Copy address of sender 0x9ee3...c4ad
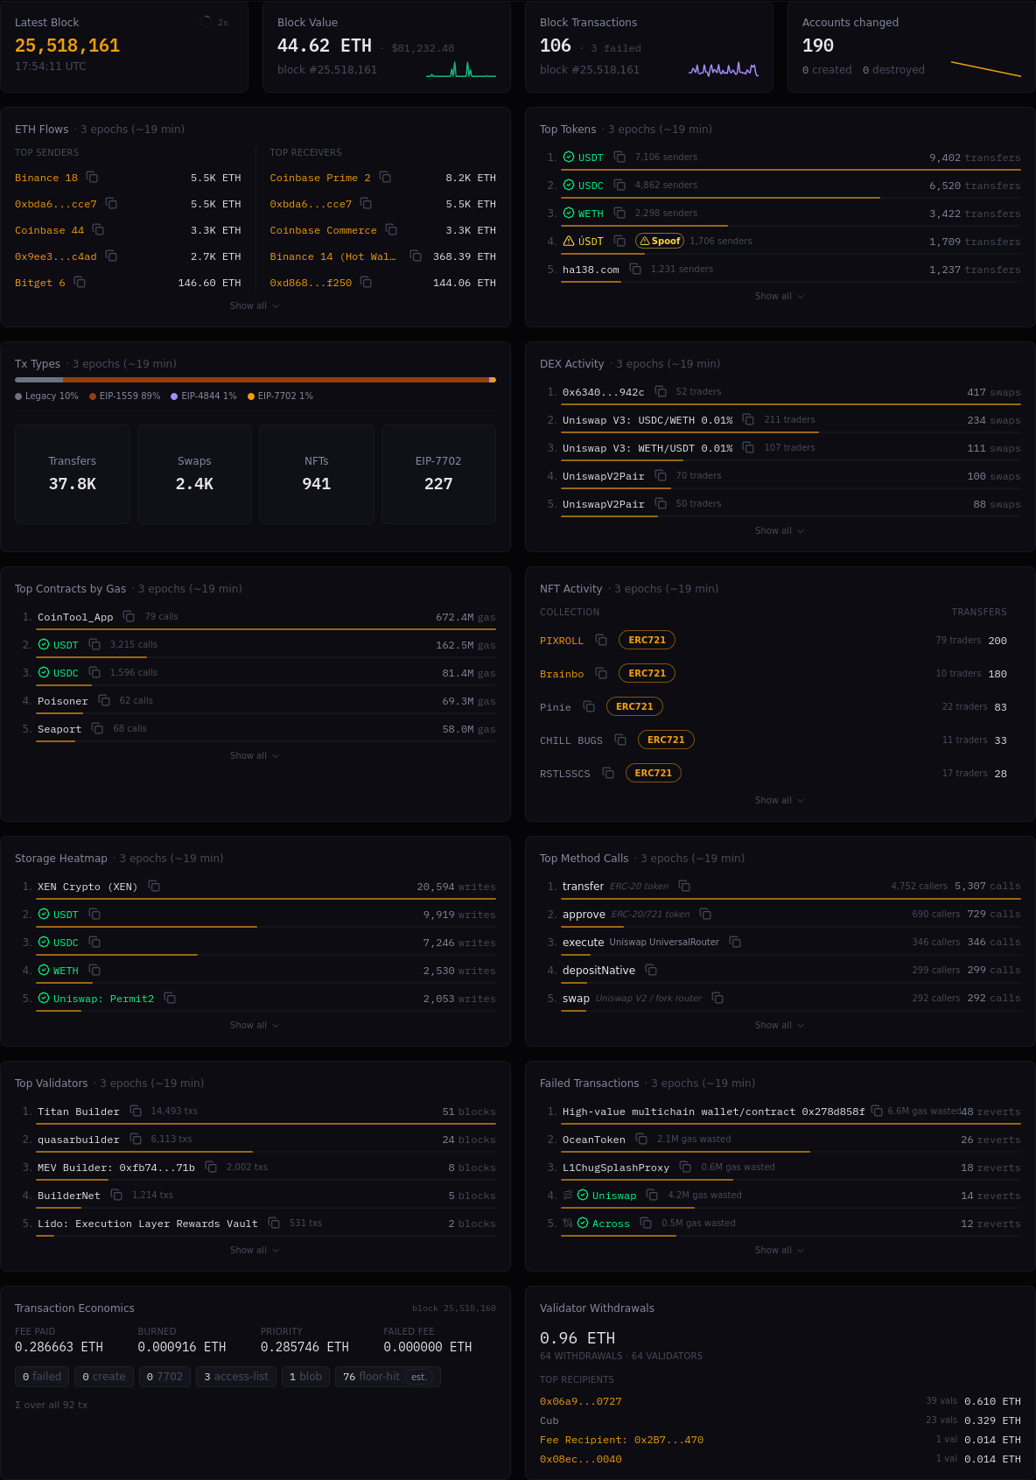Viewport: 1036px width, 1480px height. coord(111,256)
